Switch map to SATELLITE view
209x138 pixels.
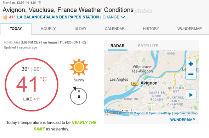tap(148, 46)
